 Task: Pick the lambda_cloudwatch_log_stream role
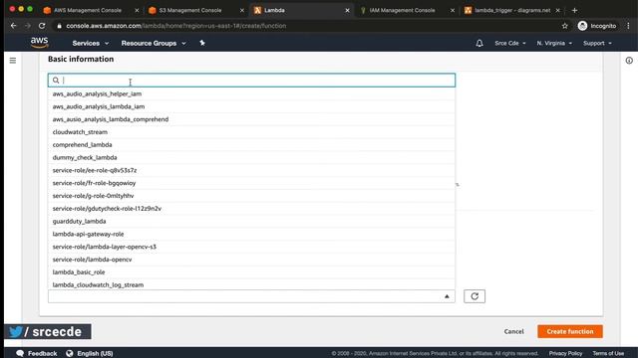[x=251, y=284]
